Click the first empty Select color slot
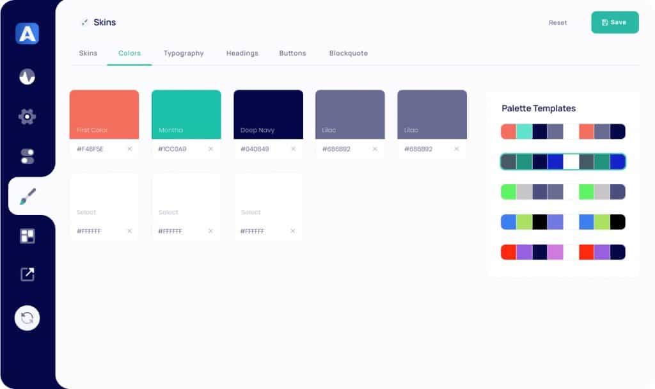The width and height of the screenshot is (655, 389). (104, 197)
